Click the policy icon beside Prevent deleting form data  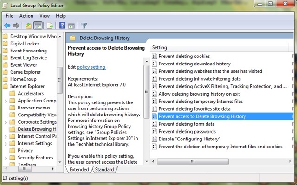(155, 124)
